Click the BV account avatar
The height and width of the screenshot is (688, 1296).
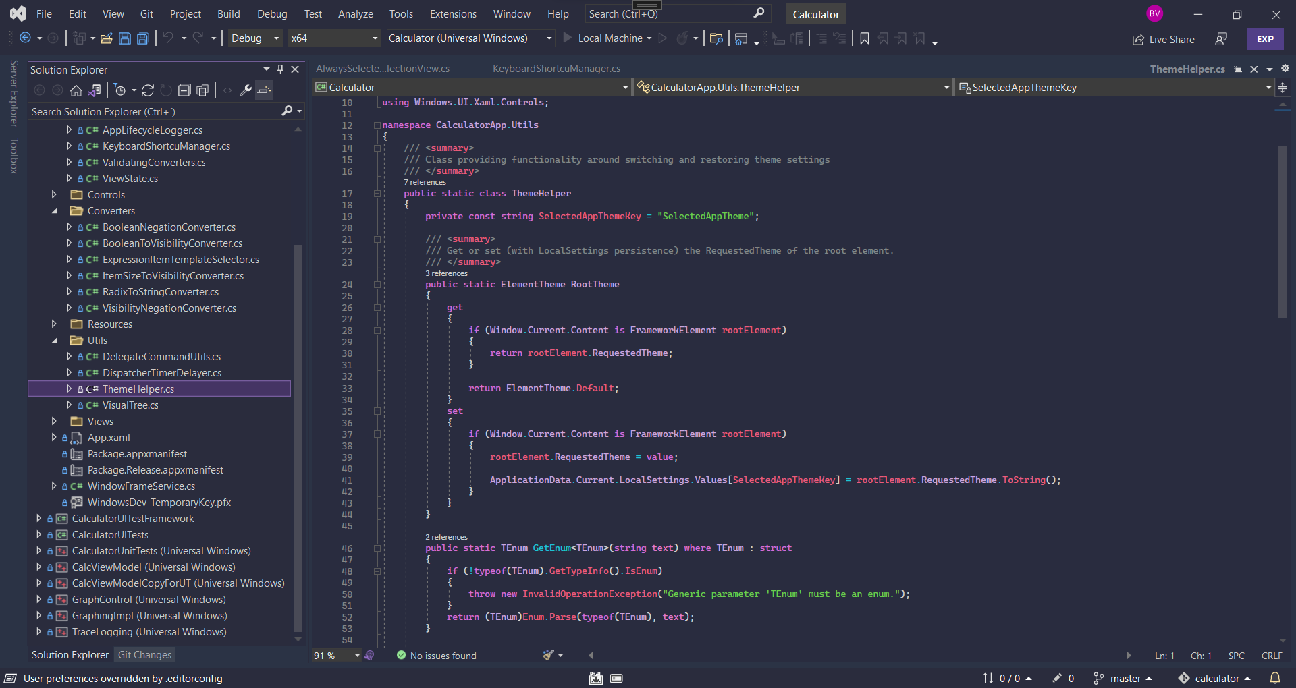tap(1155, 13)
